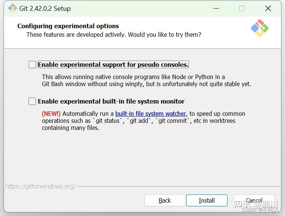Cancel the Git installation
Screen dimensions: 285x216
point(254,200)
